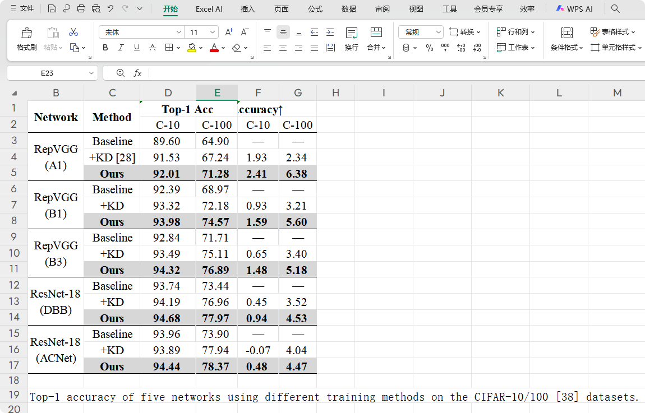
Task: Apply red font color
Action: [214, 48]
